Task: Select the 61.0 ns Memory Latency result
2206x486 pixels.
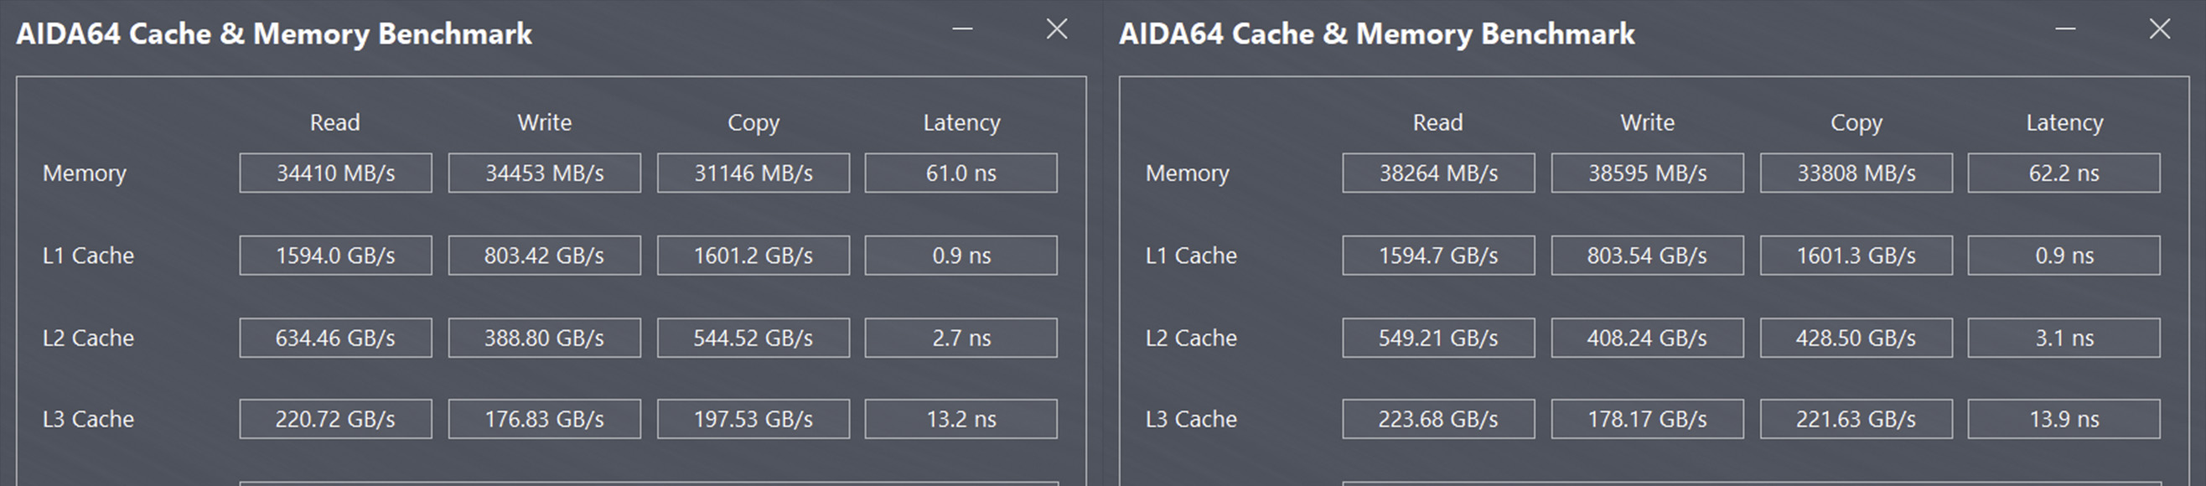Action: [x=961, y=173]
